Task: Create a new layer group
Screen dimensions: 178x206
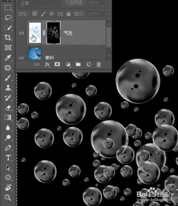Action: coord(78,64)
